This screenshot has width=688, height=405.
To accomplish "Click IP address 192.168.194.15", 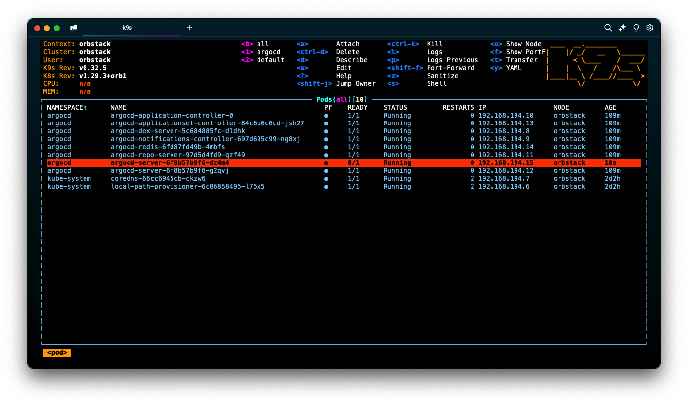I will 506,163.
